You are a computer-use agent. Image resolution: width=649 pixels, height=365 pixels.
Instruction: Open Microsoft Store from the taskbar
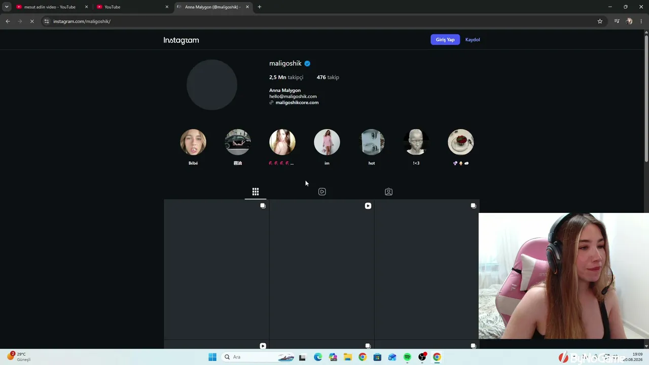[377, 357]
